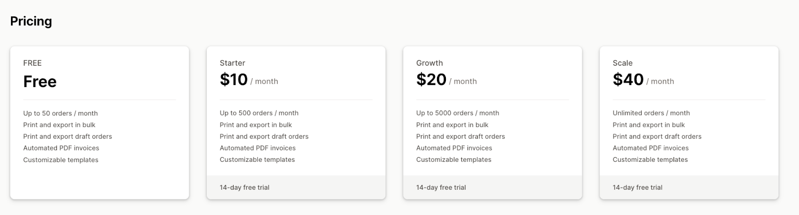This screenshot has height=215, width=799.
Task: Click 'Unlimited orders / month' feature text
Action: pyautogui.click(x=651, y=113)
